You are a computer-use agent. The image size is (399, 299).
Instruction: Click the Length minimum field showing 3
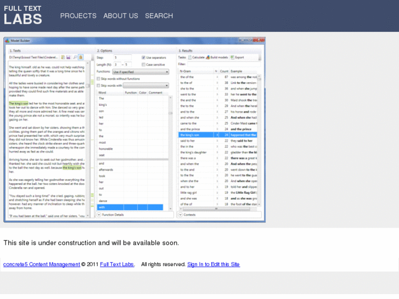(x=117, y=65)
